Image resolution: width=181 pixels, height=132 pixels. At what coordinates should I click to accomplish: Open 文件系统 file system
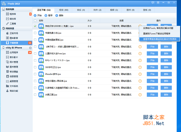click(x=17, y=86)
